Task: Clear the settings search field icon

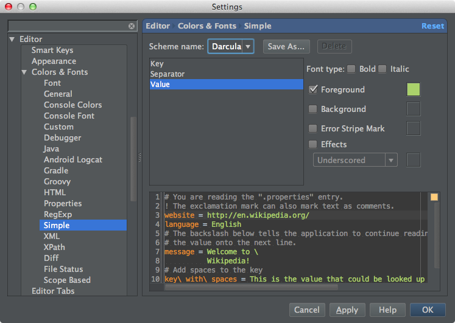Action: [x=132, y=26]
